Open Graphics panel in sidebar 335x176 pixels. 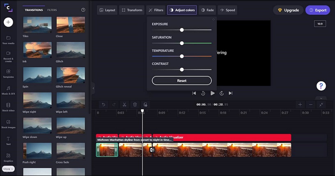[8, 158]
